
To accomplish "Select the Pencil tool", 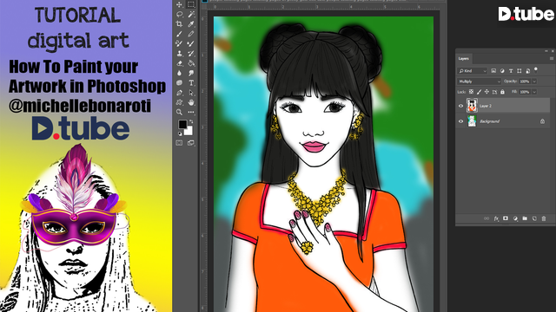I will [191, 34].
